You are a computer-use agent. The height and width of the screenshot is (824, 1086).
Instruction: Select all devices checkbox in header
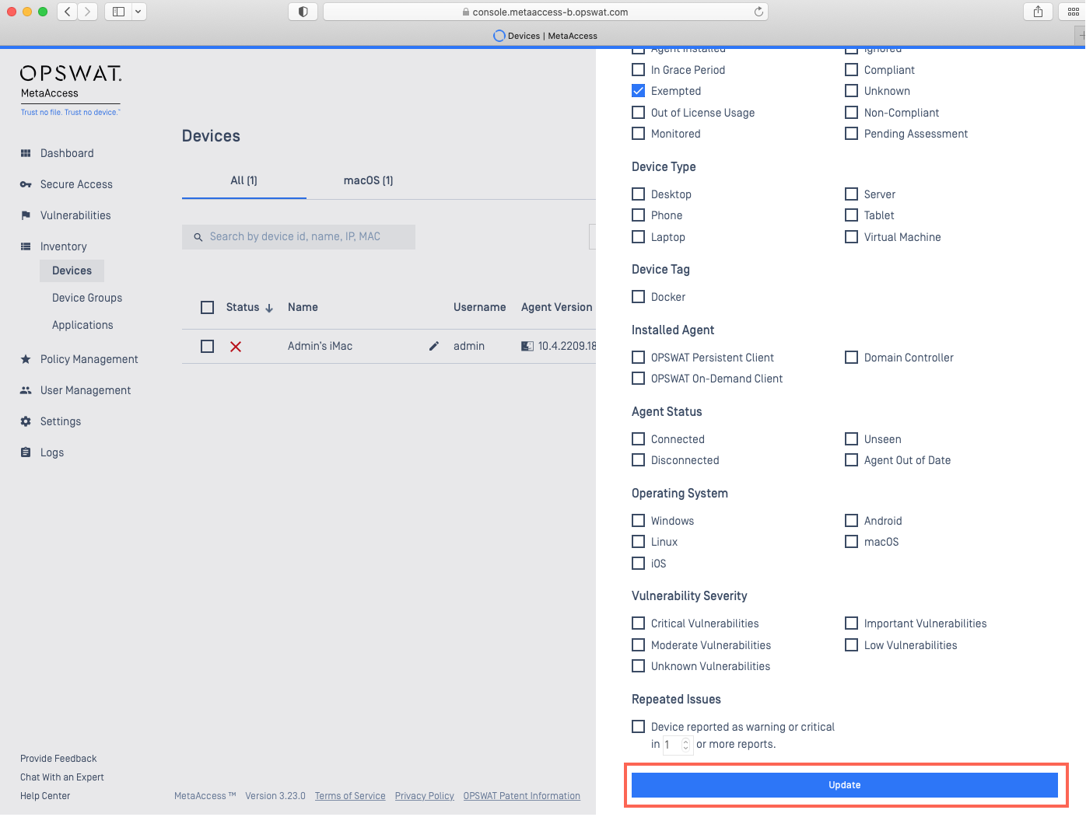[207, 308]
